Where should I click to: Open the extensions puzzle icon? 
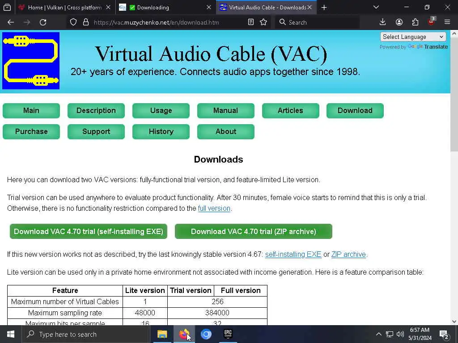click(x=415, y=22)
